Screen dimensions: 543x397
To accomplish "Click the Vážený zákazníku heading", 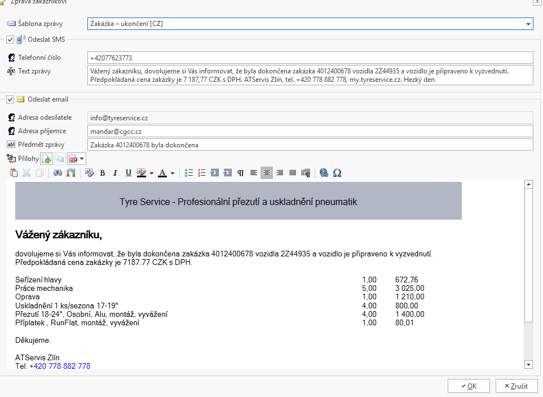I will pos(59,235).
